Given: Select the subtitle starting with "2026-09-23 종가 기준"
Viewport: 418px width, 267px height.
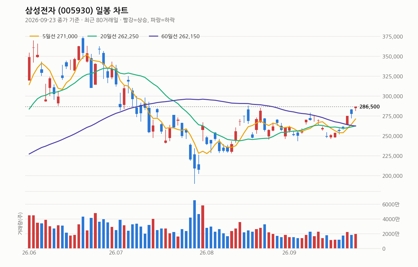Looking at the screenshot, I should click(x=100, y=20).
